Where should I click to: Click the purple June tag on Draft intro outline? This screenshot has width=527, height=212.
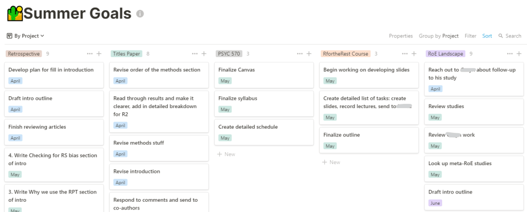tap(435, 203)
